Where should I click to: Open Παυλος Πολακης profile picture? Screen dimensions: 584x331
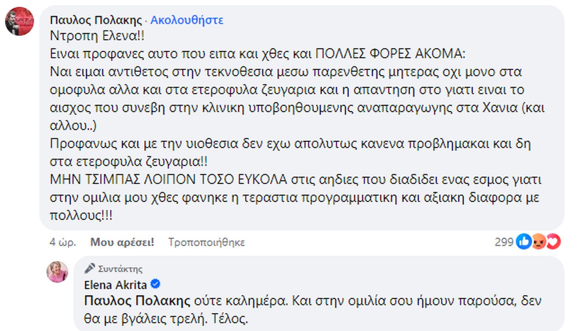[19, 21]
